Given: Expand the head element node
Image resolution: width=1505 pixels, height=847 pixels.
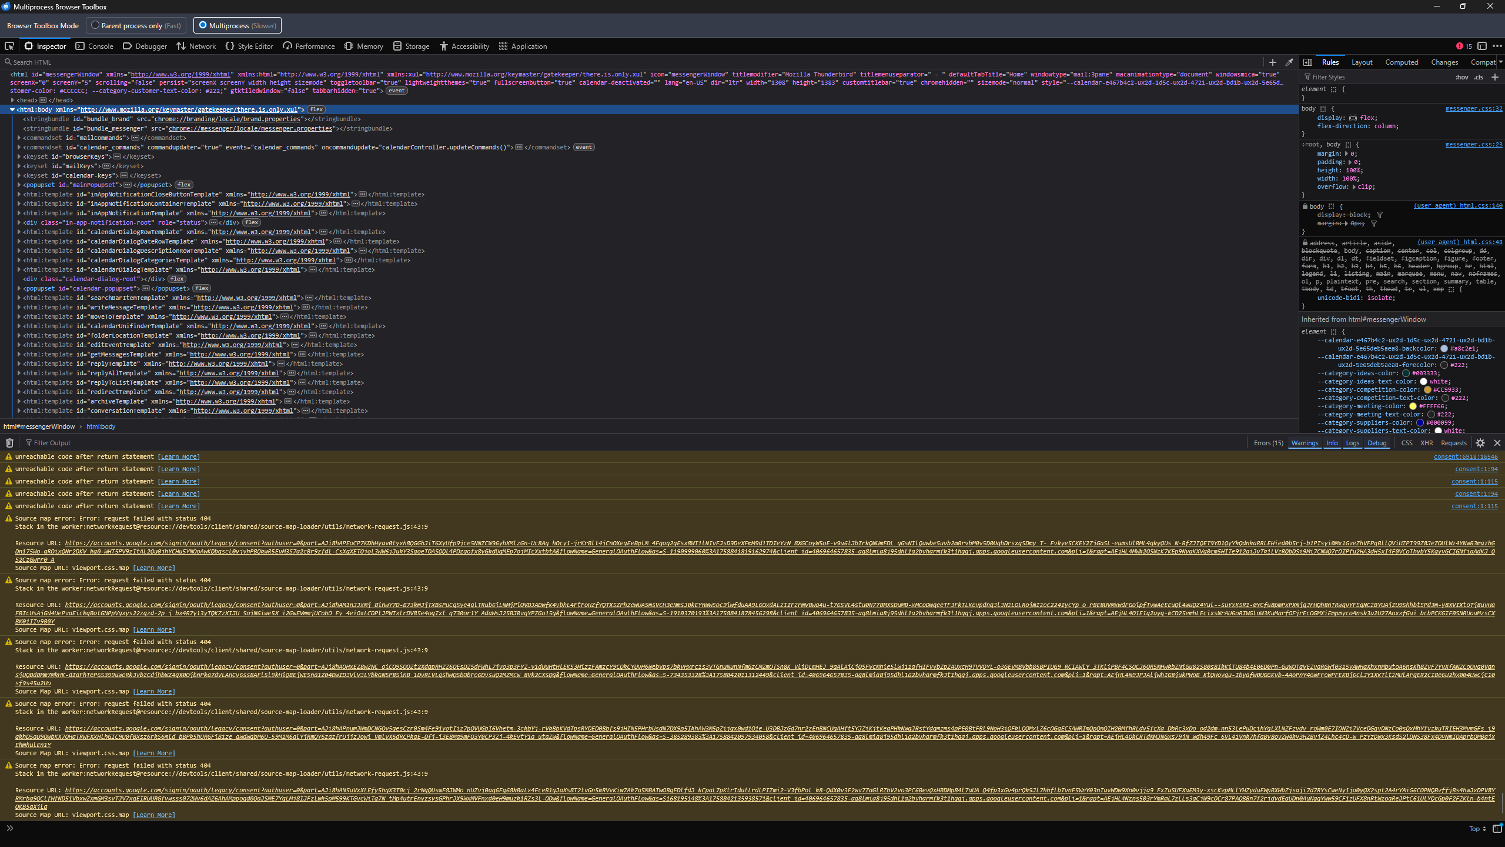Looking at the screenshot, I should pos(12,100).
